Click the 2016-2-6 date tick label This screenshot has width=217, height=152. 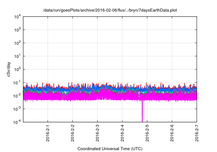tap(172, 133)
